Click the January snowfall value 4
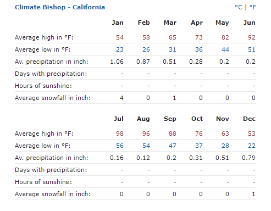Viewport: 271px width, 211px height. [x=121, y=98]
